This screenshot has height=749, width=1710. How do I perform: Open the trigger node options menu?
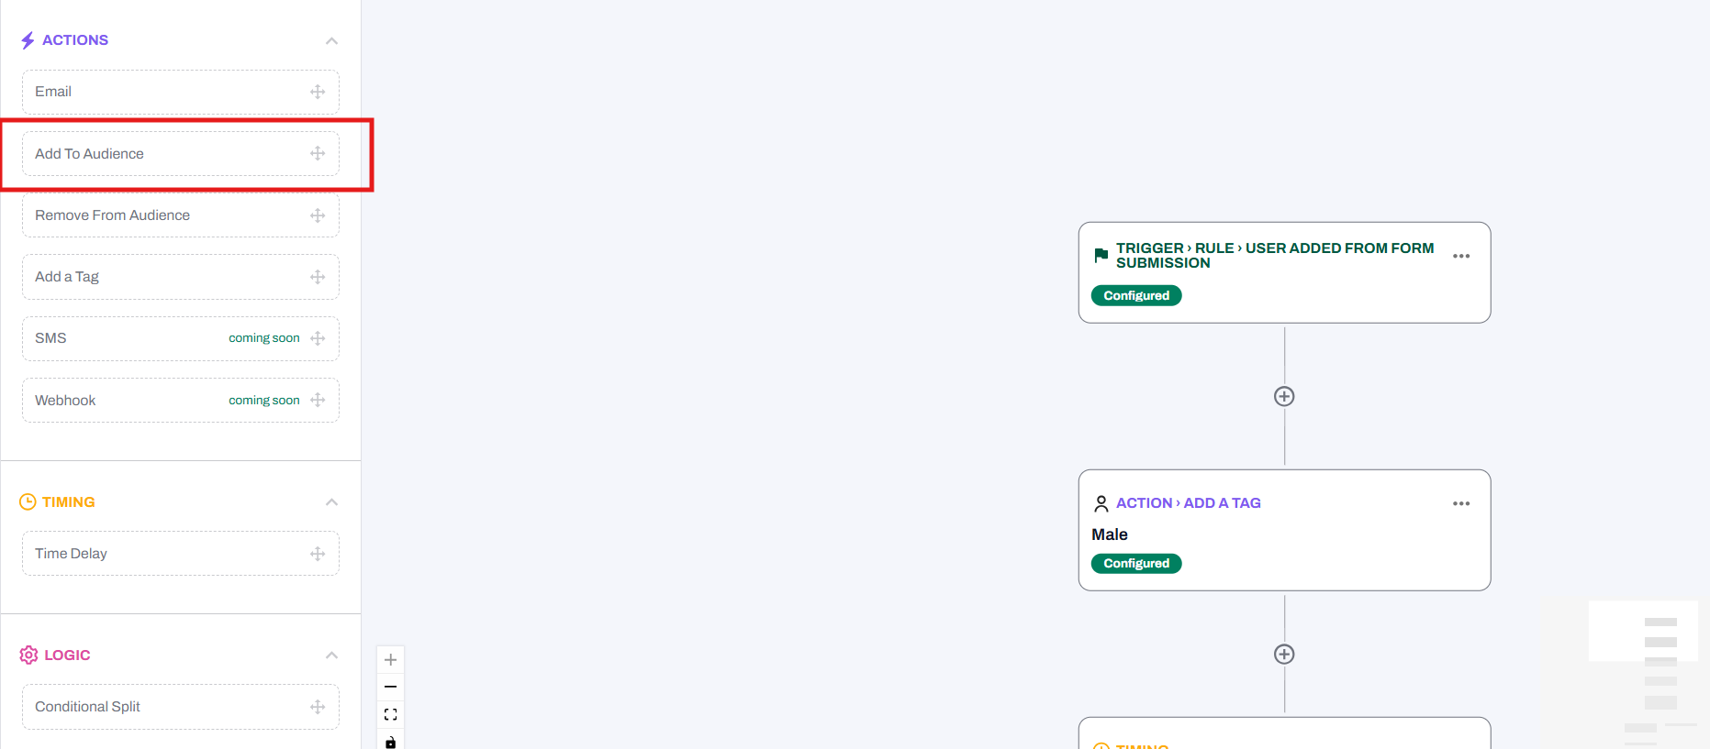[1461, 257]
